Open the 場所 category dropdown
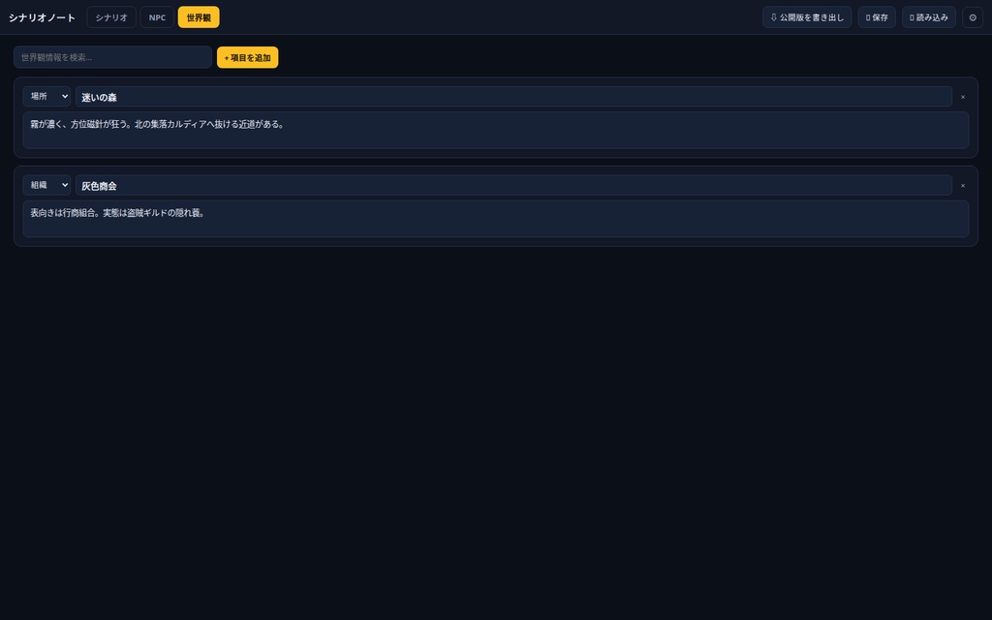The width and height of the screenshot is (992, 620). 46,96
